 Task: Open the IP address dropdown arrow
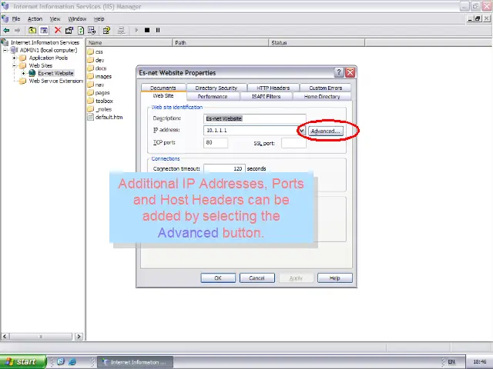pos(301,131)
